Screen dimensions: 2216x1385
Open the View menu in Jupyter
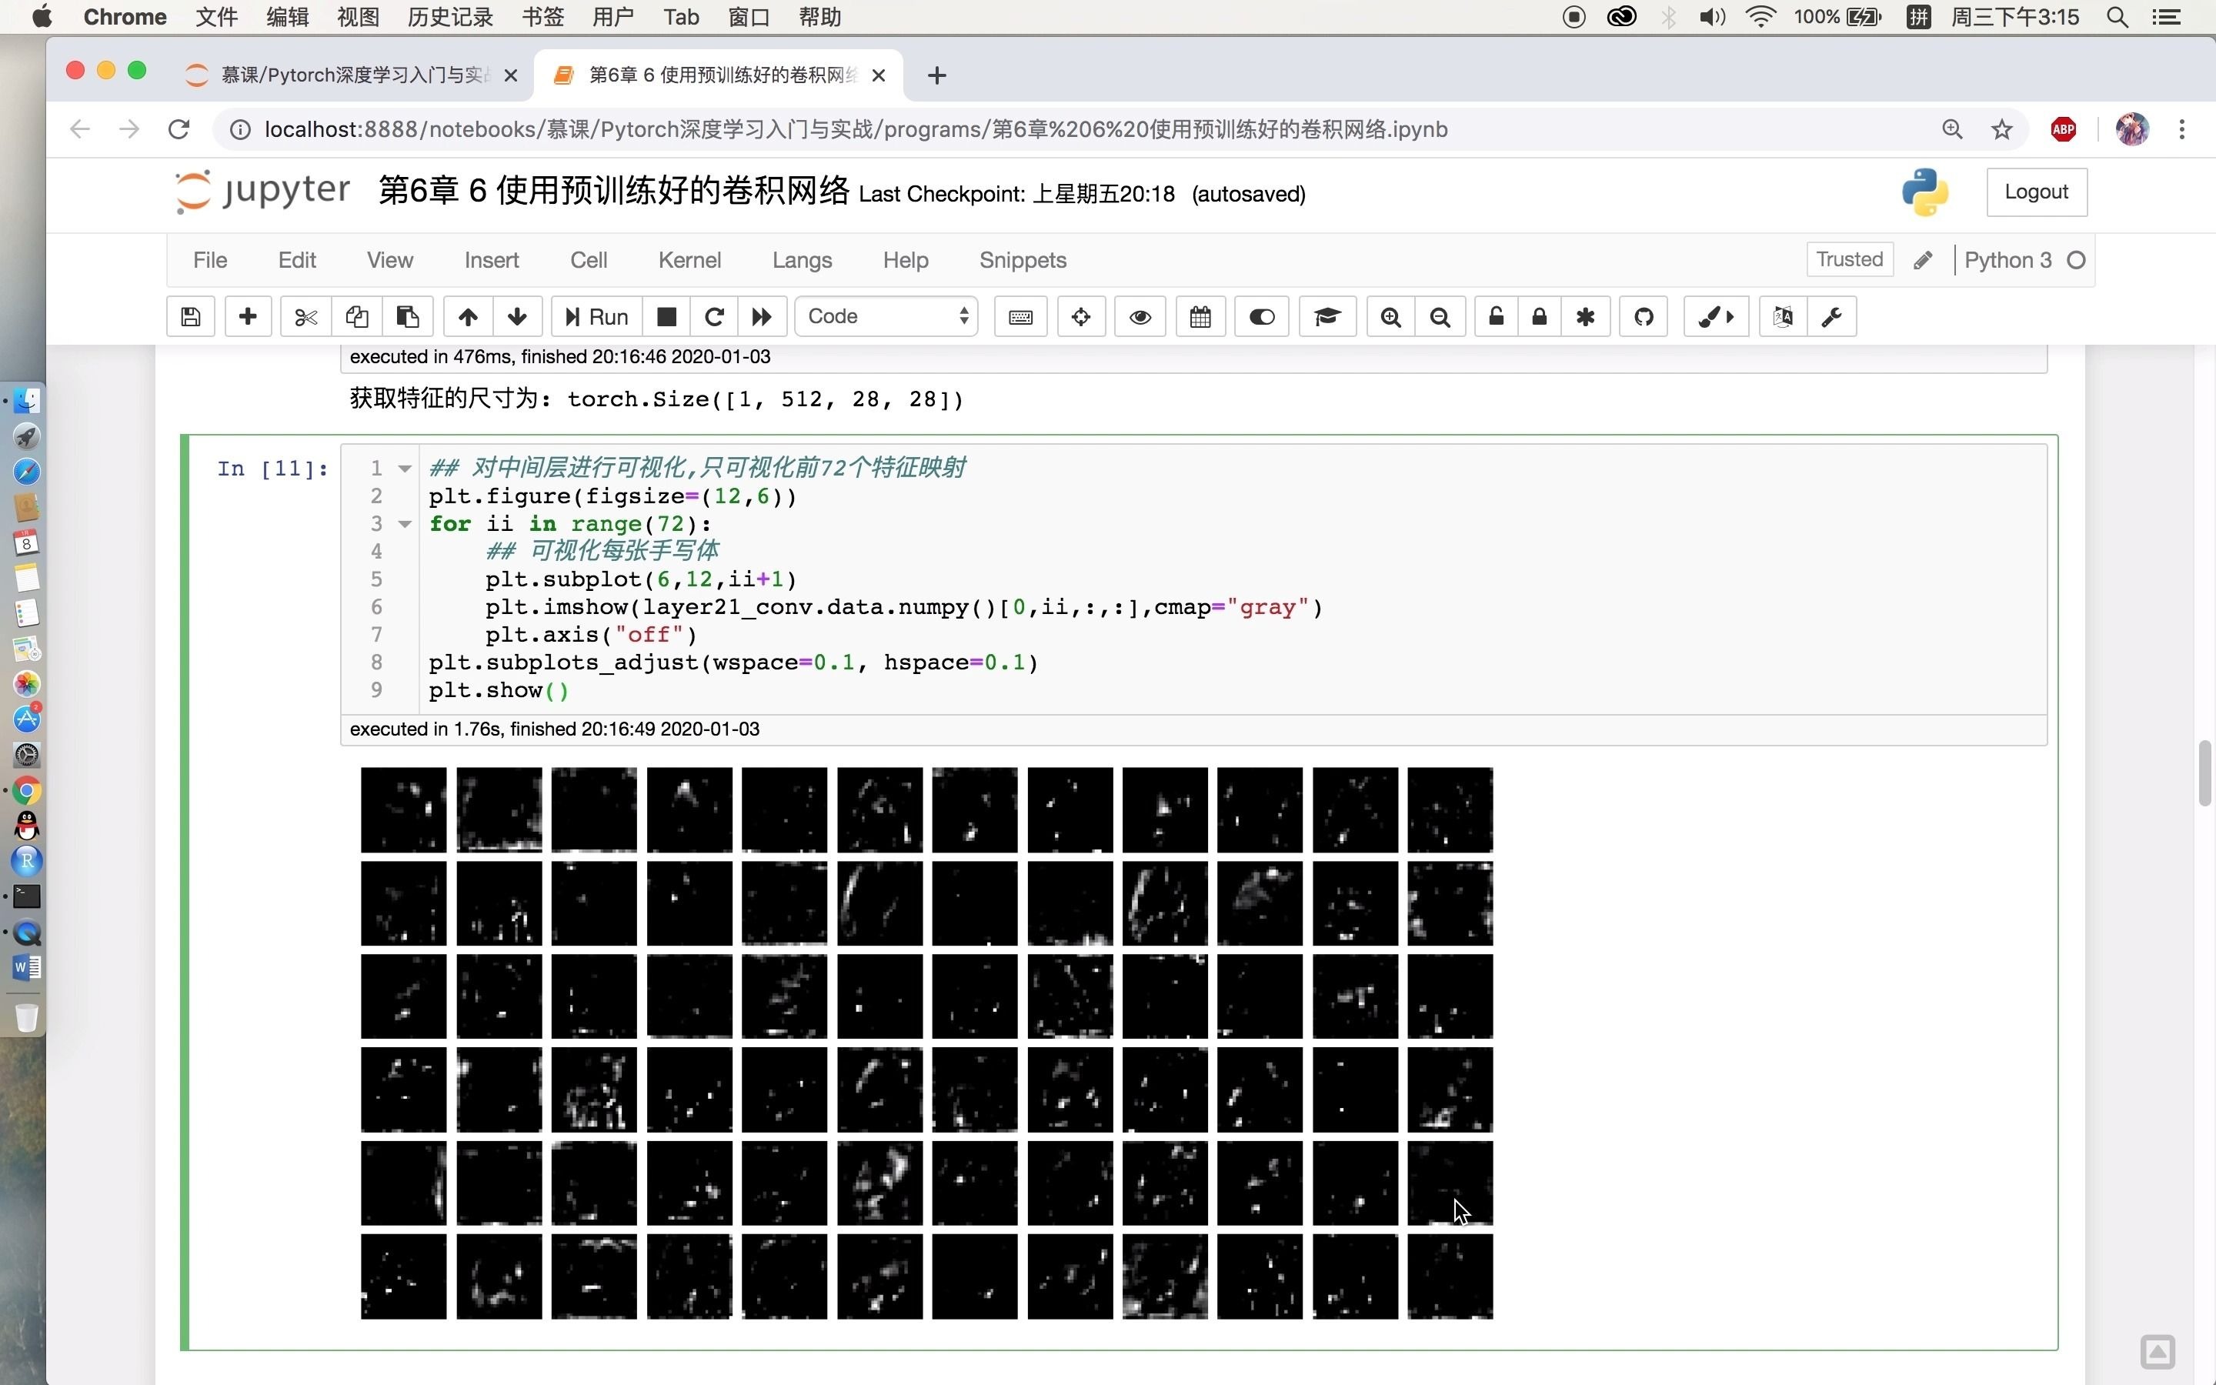390,260
